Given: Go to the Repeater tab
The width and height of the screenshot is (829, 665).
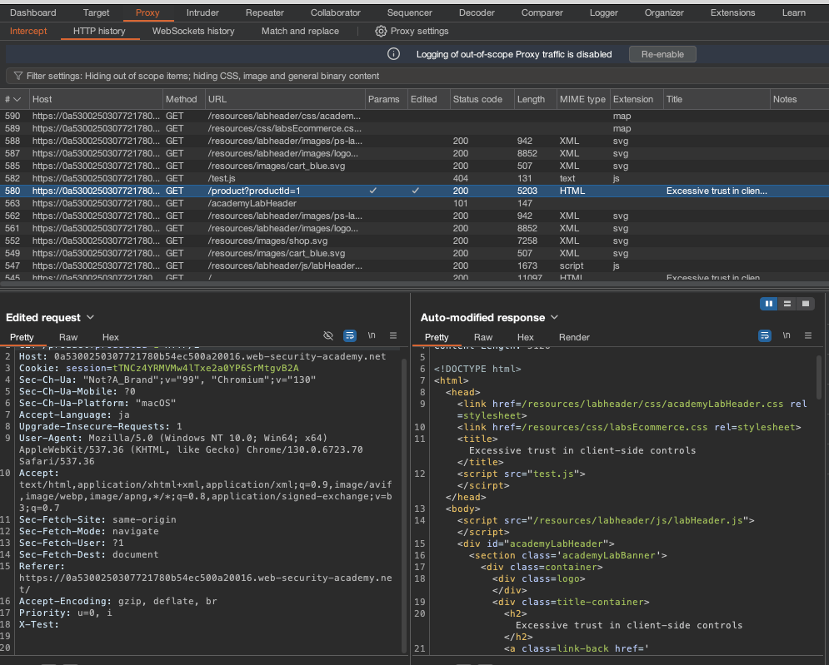Looking at the screenshot, I should pyautogui.click(x=264, y=12).
